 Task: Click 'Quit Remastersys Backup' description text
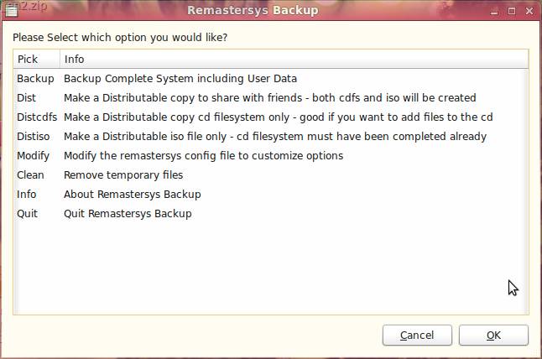click(x=128, y=214)
